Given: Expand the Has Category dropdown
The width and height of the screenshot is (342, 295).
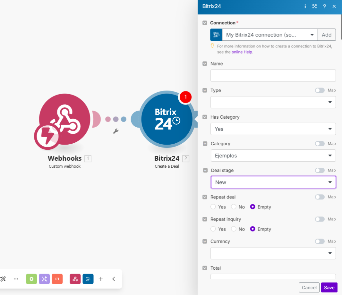Looking at the screenshot, I should click(x=273, y=129).
